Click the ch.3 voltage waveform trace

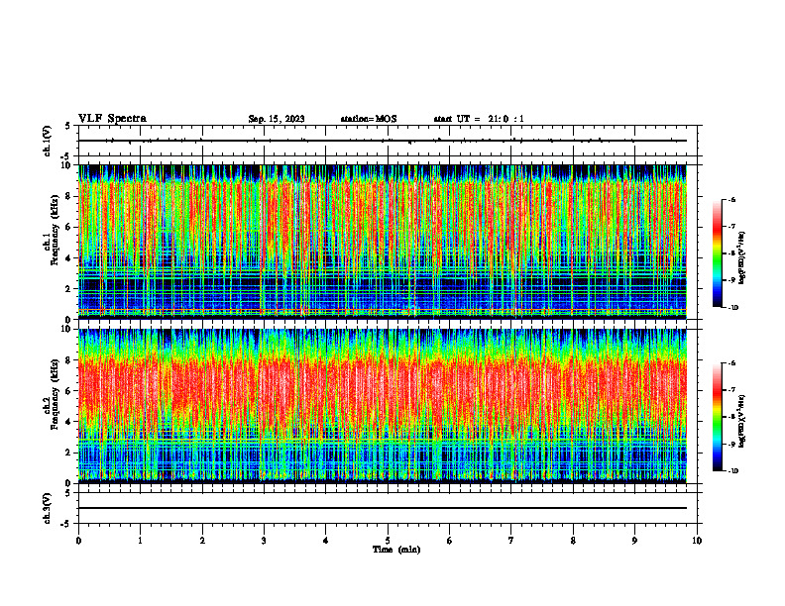(383, 508)
